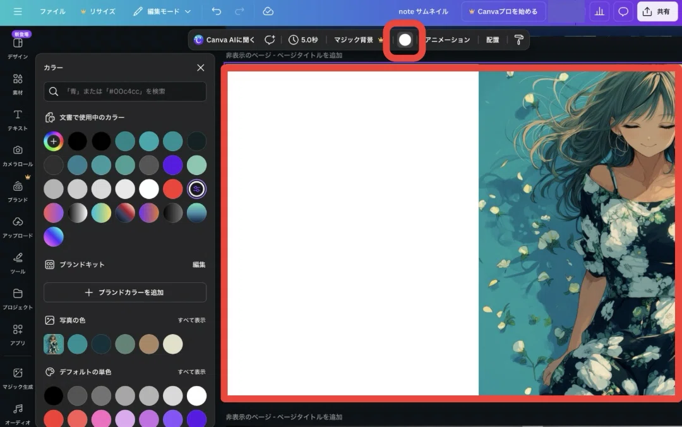Click the note サムネイル design title

coord(423,11)
